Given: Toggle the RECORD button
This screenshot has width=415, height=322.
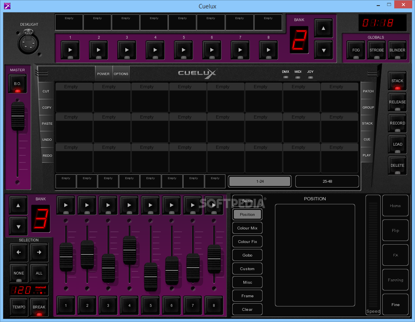Looking at the screenshot, I should 397,123.
